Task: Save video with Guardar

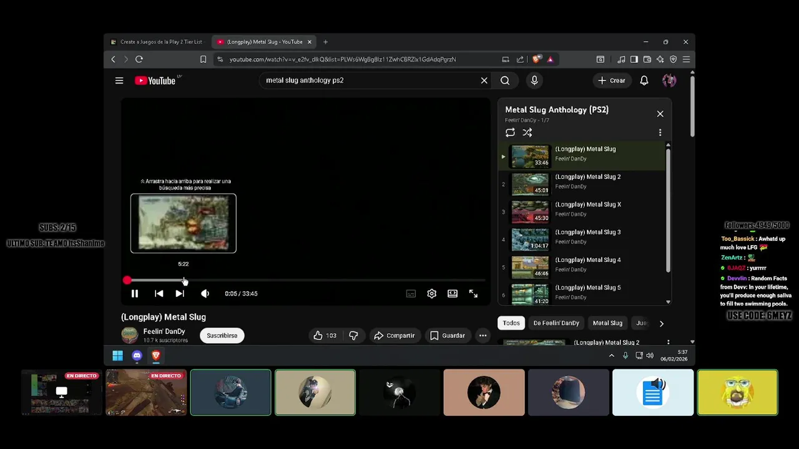Action: (447, 336)
